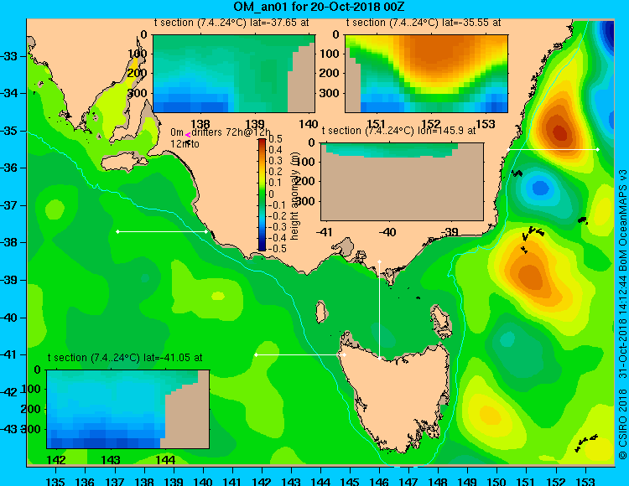The height and width of the screenshot is (486, 629).
Task: Click the white transect line off the NSW coast
Action: [x=553, y=149]
